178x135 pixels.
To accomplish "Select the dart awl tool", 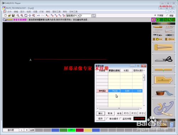I will (163, 47).
